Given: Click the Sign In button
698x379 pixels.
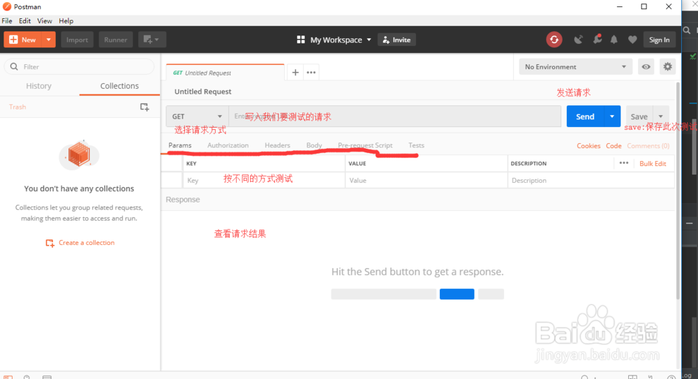Looking at the screenshot, I should 660,40.
